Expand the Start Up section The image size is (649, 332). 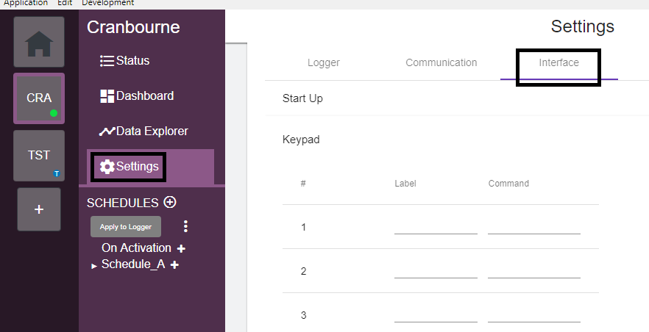click(302, 98)
